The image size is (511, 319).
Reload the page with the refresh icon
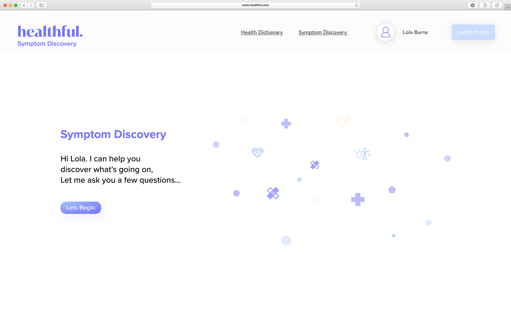tap(357, 5)
